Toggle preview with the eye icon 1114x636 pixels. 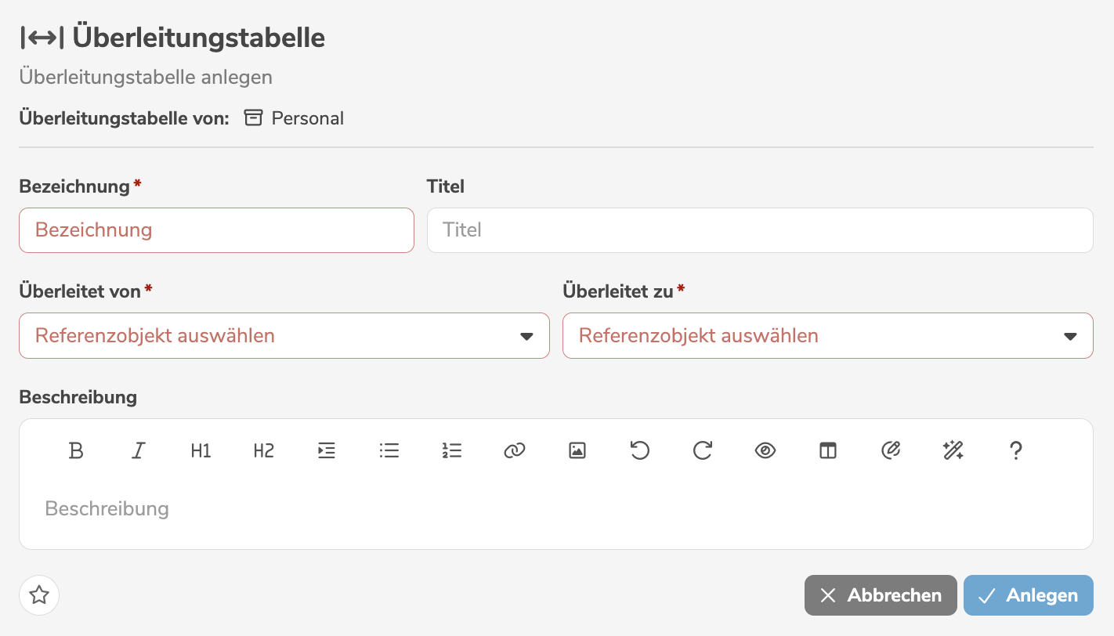coord(765,450)
